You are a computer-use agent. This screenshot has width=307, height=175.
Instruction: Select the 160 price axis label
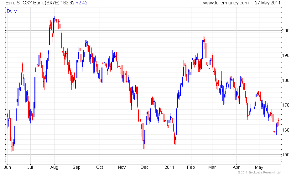coord(285,130)
